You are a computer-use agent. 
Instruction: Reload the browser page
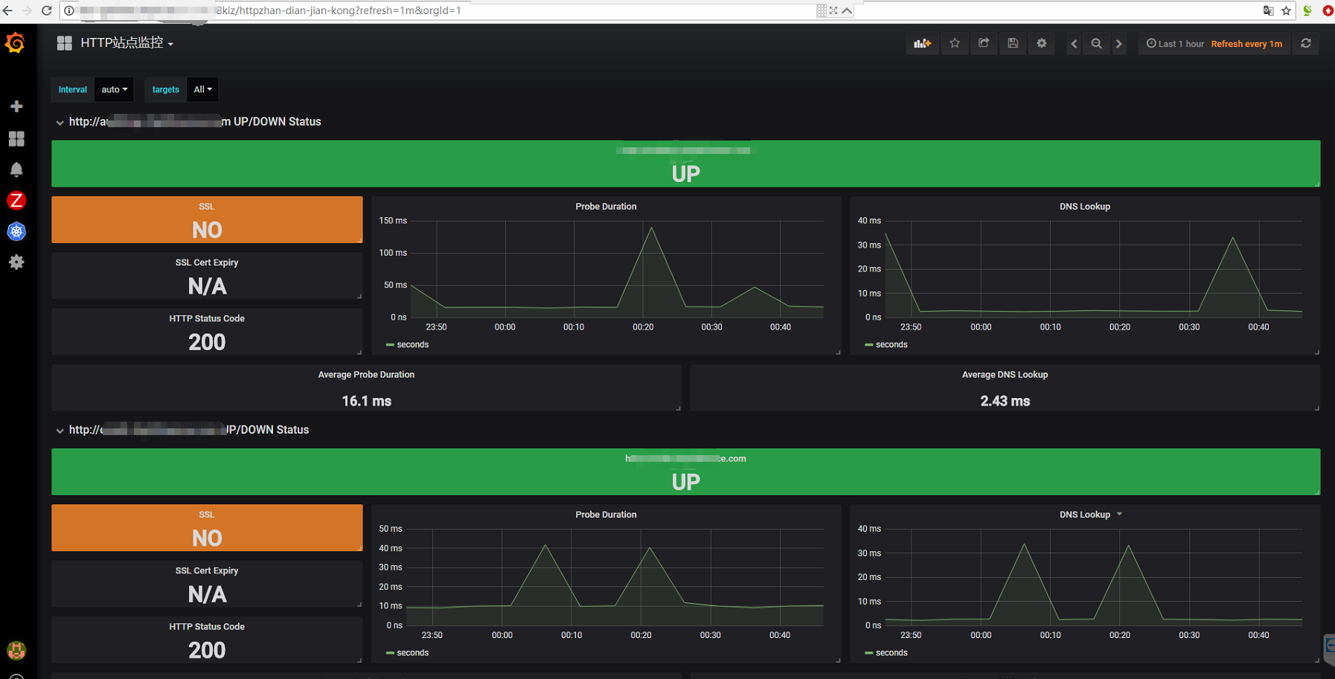point(46,10)
